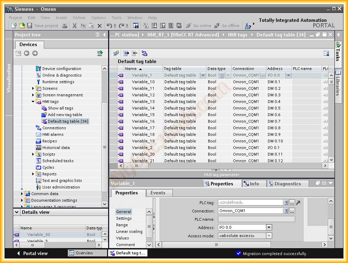Open the Address dropdown in Properties

coord(269,227)
